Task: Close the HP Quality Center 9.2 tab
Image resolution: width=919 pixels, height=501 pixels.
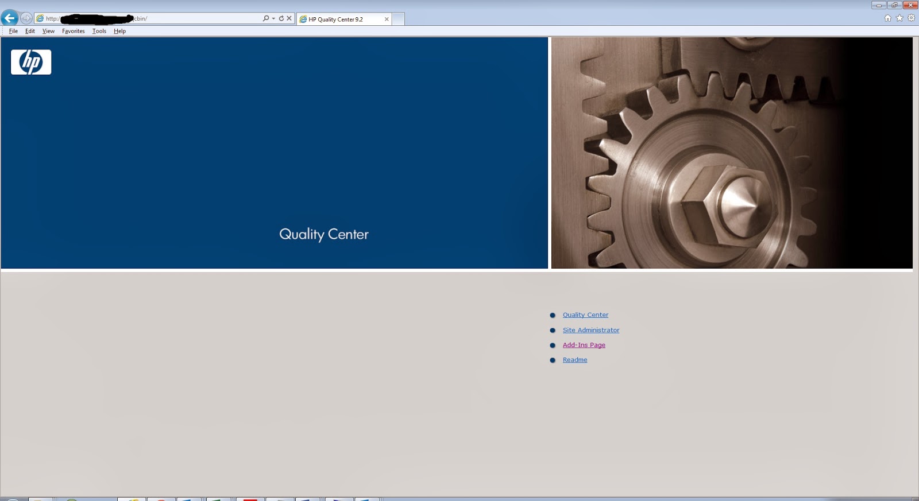Action: pyautogui.click(x=387, y=19)
